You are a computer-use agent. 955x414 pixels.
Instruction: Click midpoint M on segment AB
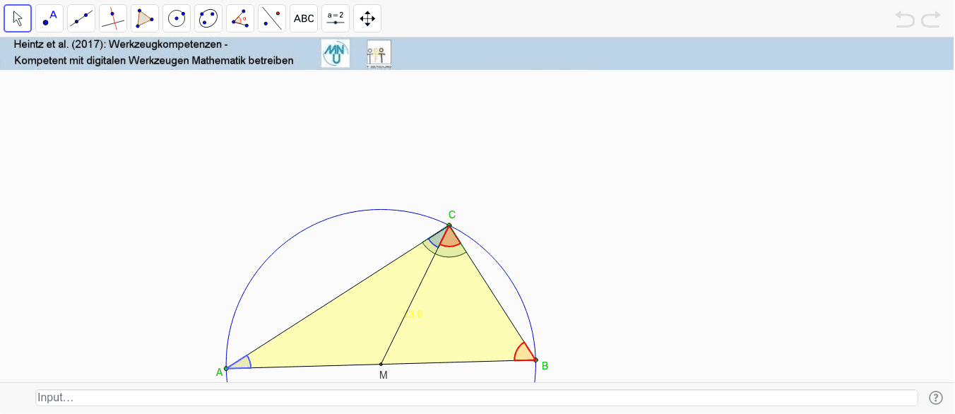pyautogui.click(x=381, y=364)
